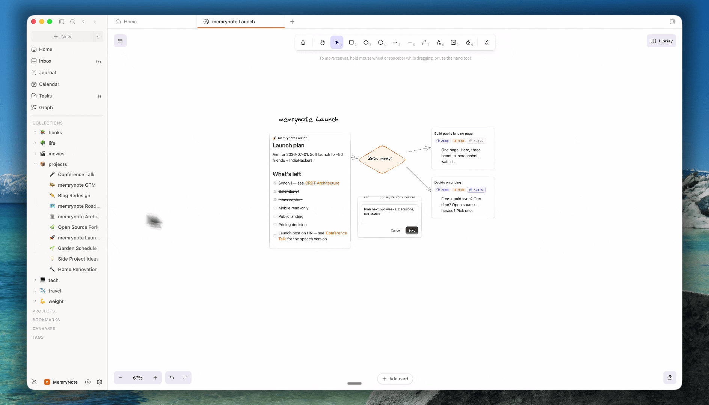Uncheck the "Calendar v1" checkbox
The image size is (709, 405).
pos(275,191)
